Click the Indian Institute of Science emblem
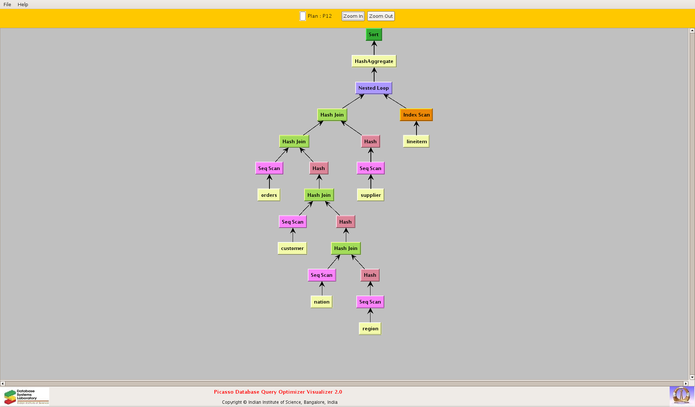 coord(681,395)
